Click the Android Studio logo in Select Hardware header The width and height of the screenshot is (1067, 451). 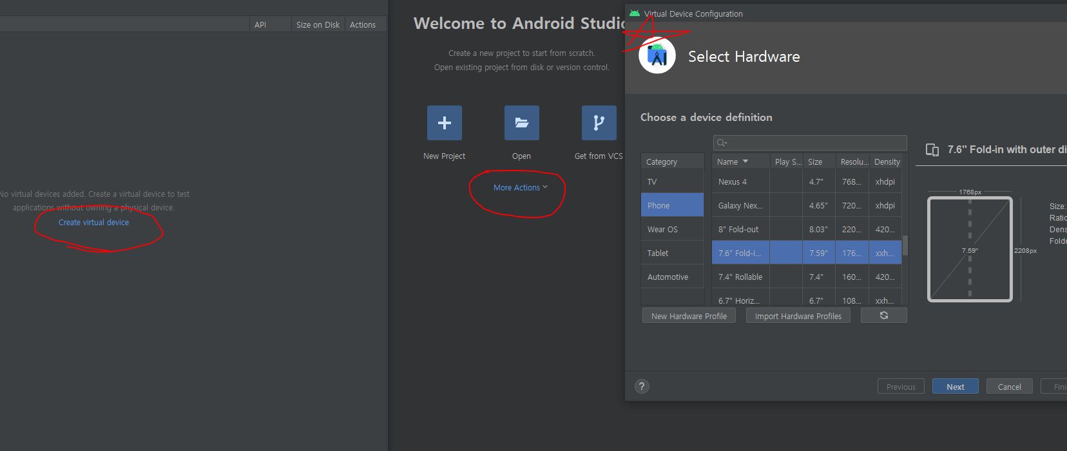[x=657, y=56]
